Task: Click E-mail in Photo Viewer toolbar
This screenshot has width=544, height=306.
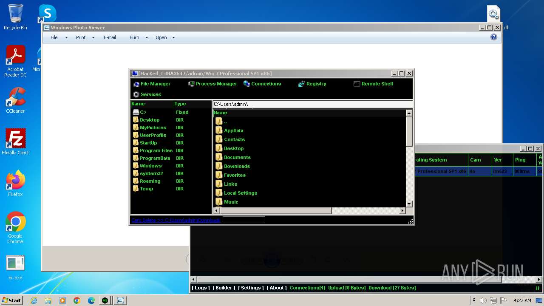Action: tap(110, 37)
